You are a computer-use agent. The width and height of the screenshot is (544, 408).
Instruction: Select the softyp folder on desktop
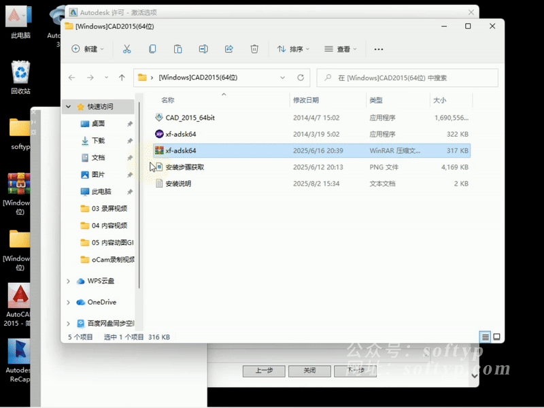pos(20,134)
